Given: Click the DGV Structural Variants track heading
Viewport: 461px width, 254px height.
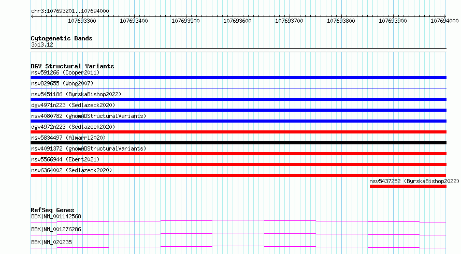Looking at the screenshot, I should pyautogui.click(x=73, y=66).
